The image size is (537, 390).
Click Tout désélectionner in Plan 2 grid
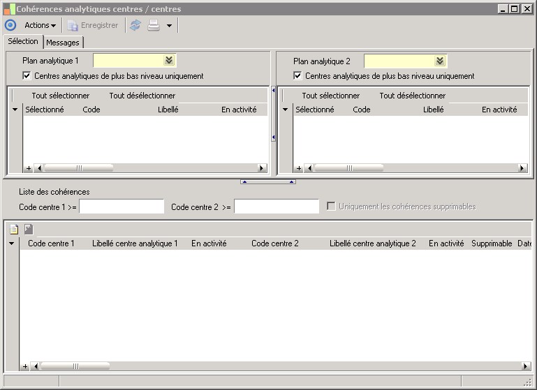(x=412, y=96)
